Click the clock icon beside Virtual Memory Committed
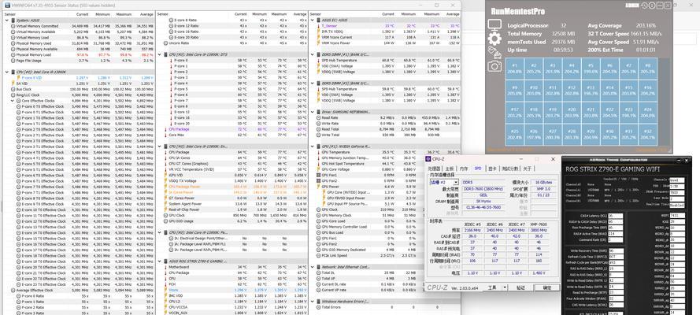 point(13,26)
